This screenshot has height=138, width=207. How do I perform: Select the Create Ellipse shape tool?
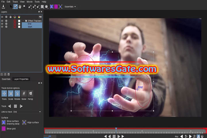(47, 7)
